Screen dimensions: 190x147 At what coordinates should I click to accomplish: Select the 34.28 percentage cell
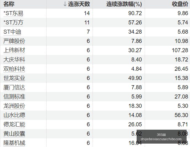pos(135,32)
